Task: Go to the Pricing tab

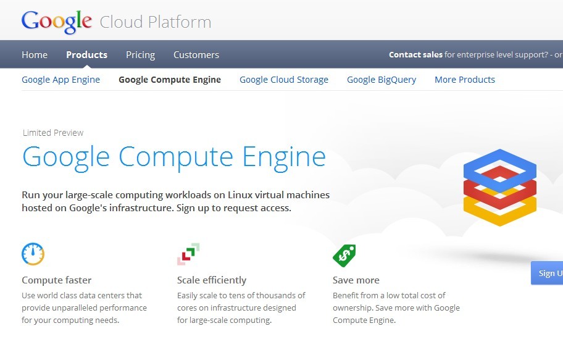Action: [140, 55]
